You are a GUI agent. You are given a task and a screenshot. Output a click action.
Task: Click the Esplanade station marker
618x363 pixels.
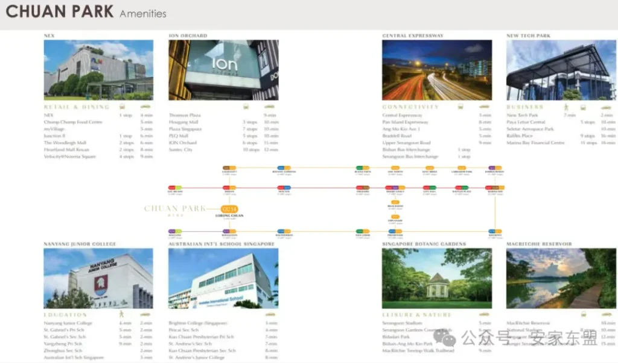coord(395,217)
